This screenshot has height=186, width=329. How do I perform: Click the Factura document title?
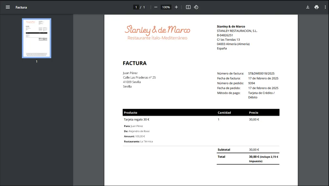coord(21,7)
